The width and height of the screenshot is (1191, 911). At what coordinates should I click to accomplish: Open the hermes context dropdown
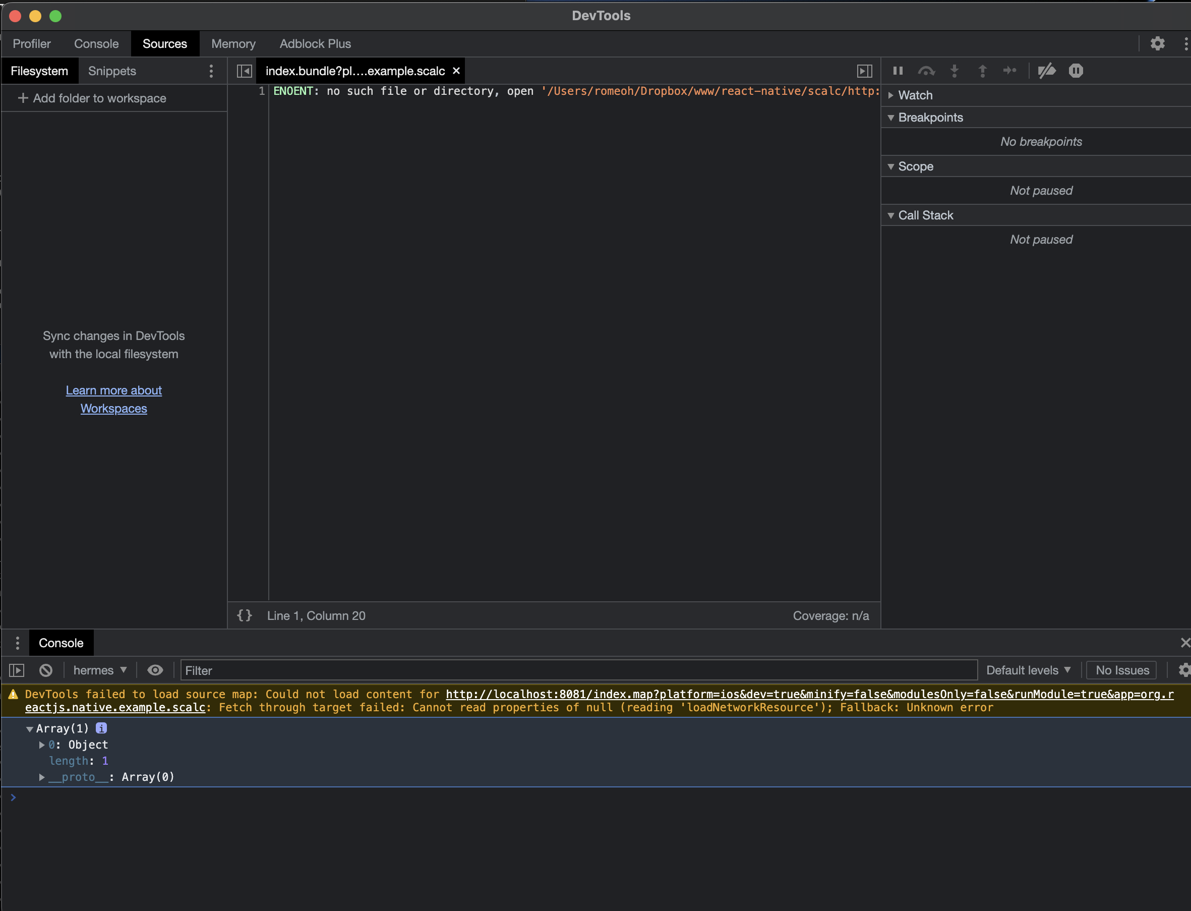point(100,670)
